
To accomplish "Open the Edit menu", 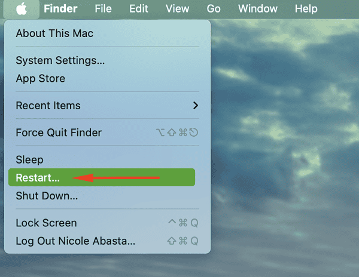I will point(139,9).
